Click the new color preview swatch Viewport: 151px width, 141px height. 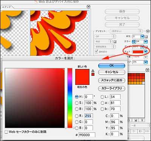pyautogui.click(x=82, y=73)
